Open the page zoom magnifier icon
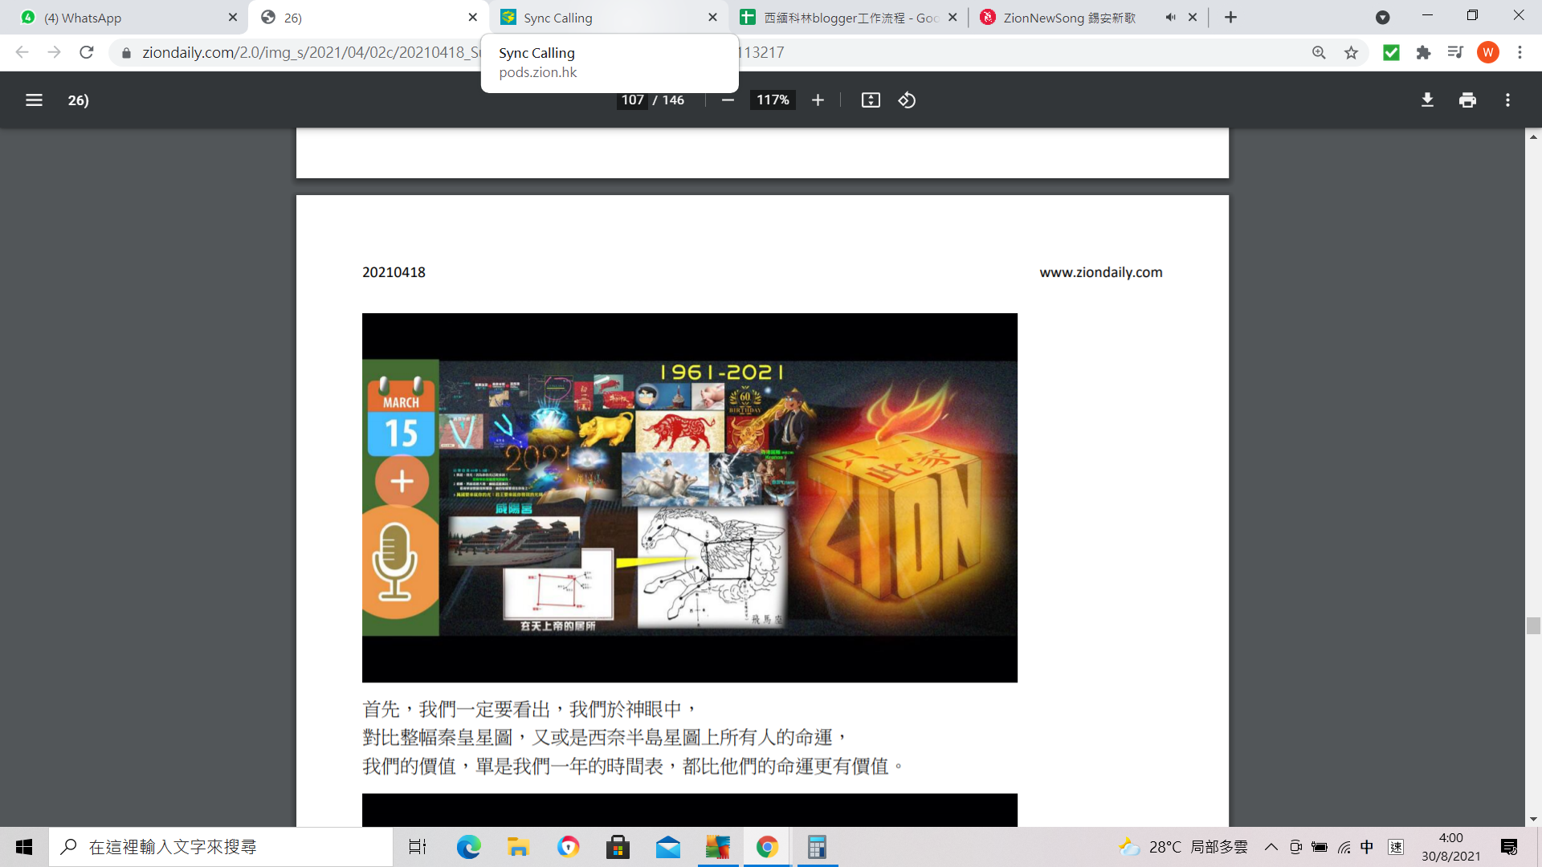The width and height of the screenshot is (1542, 867). pyautogui.click(x=1319, y=52)
